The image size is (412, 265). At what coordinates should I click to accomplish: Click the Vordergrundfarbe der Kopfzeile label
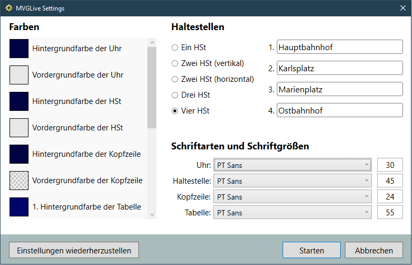[x=87, y=181]
